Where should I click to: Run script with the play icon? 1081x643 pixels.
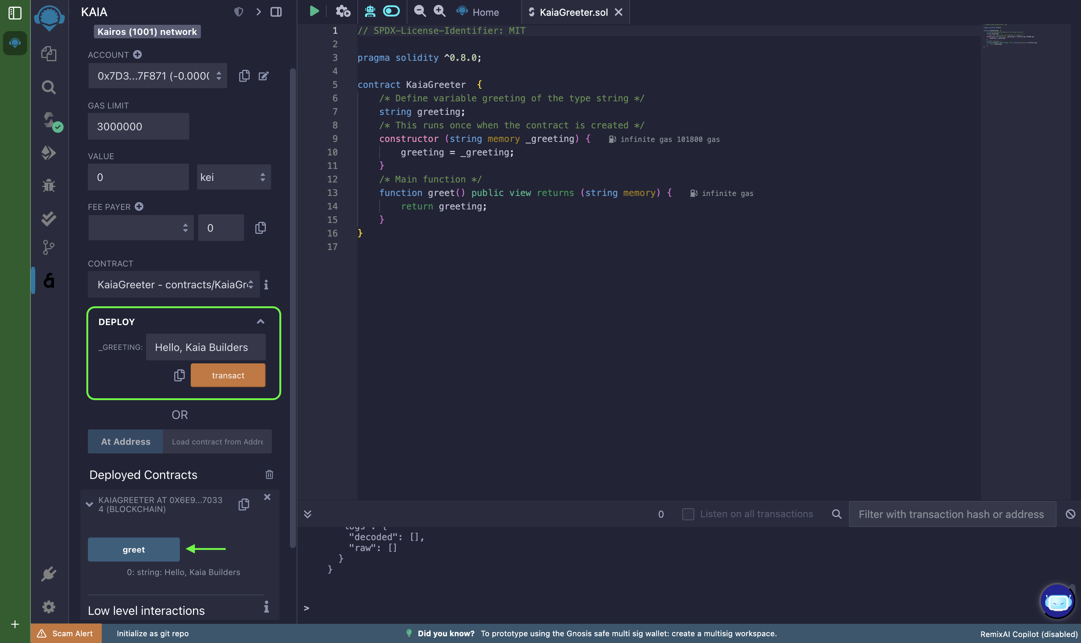pyautogui.click(x=314, y=11)
